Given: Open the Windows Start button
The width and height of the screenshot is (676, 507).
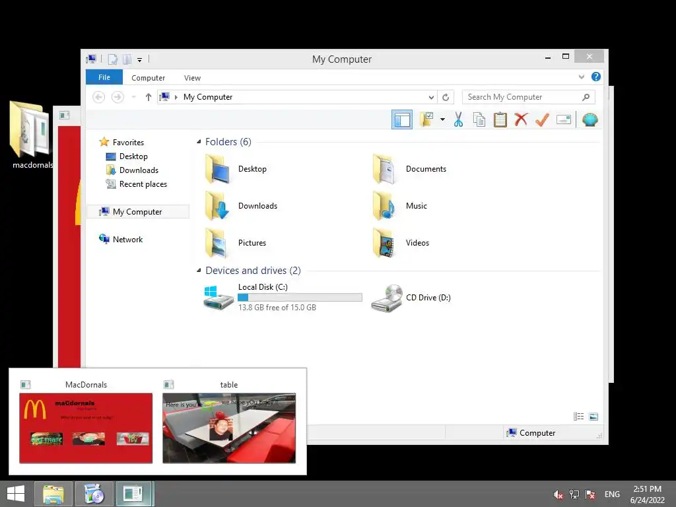Looking at the screenshot, I should point(16,494).
